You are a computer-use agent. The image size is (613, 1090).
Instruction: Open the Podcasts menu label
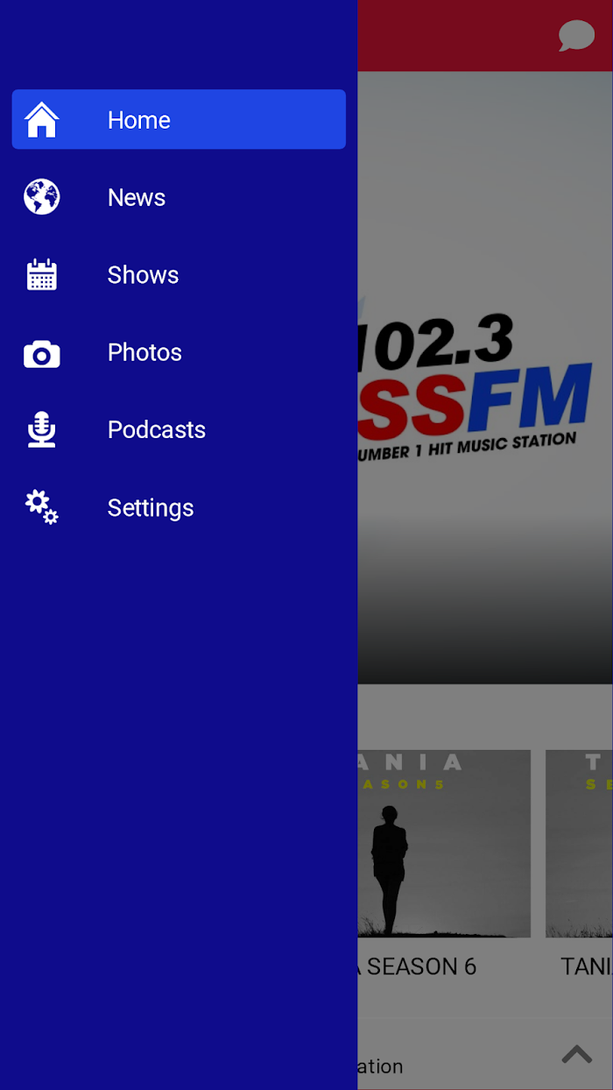156,429
